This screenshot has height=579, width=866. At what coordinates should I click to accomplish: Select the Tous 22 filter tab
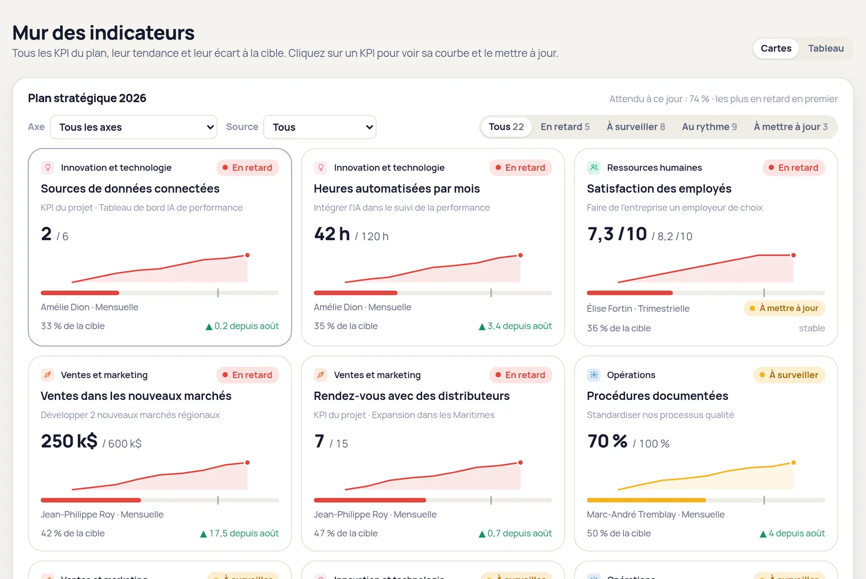pos(506,127)
